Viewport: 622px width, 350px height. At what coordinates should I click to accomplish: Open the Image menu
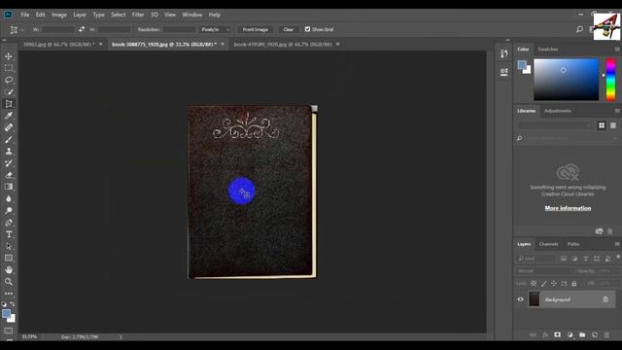(59, 15)
